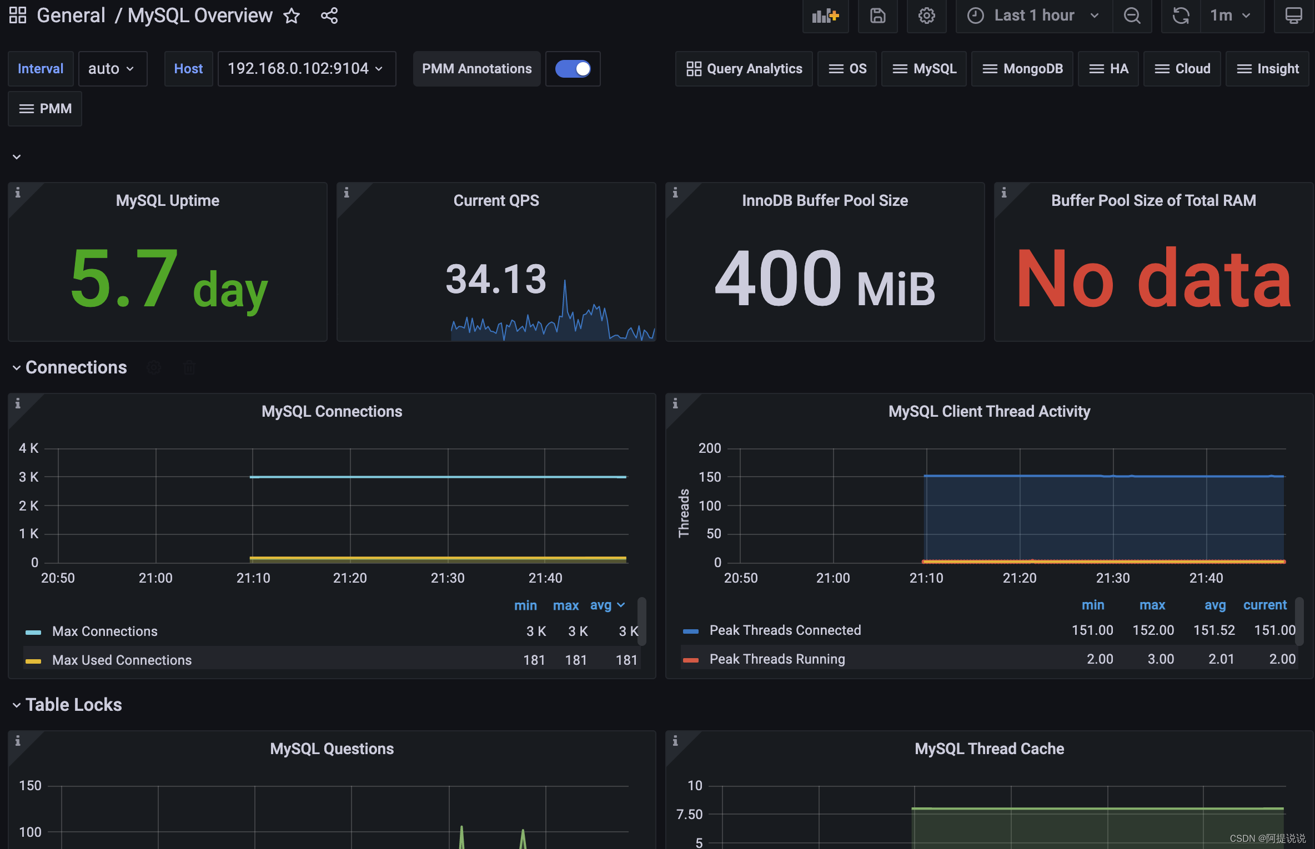Toggle Peak Threads Connected series visibility
Screen dimensions: 1315x849
pyautogui.click(x=785, y=630)
